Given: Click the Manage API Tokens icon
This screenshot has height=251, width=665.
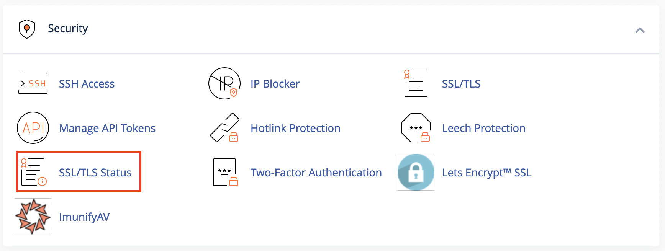Looking at the screenshot, I should tap(33, 128).
